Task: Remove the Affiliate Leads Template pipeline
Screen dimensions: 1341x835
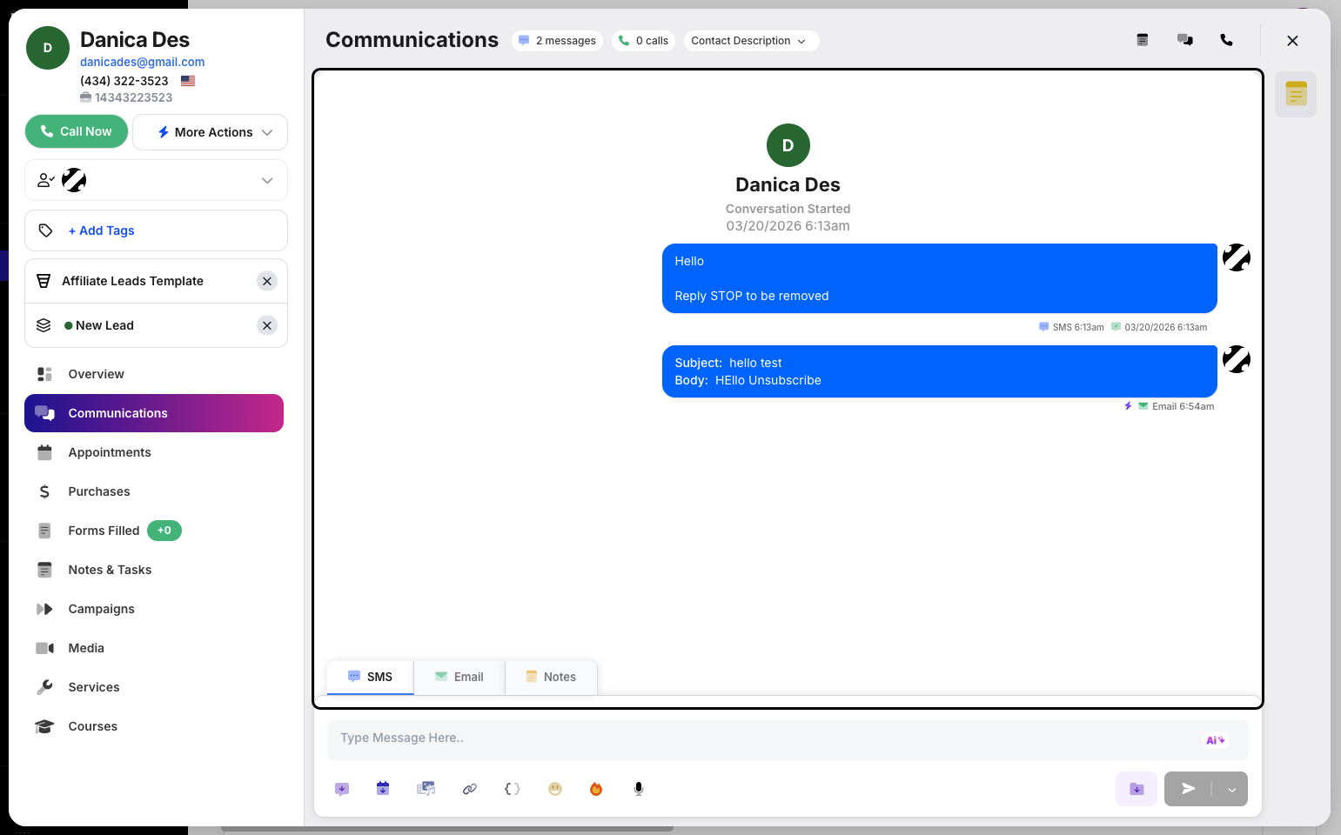Action: click(x=267, y=281)
